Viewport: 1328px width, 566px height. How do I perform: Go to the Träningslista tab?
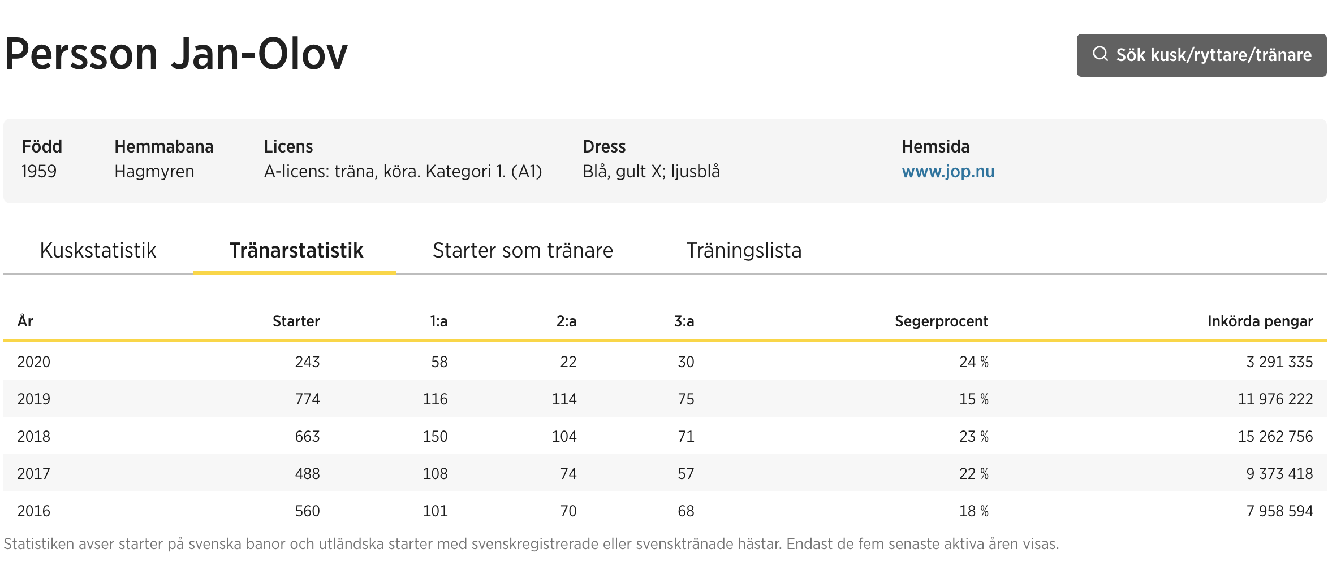(x=744, y=250)
